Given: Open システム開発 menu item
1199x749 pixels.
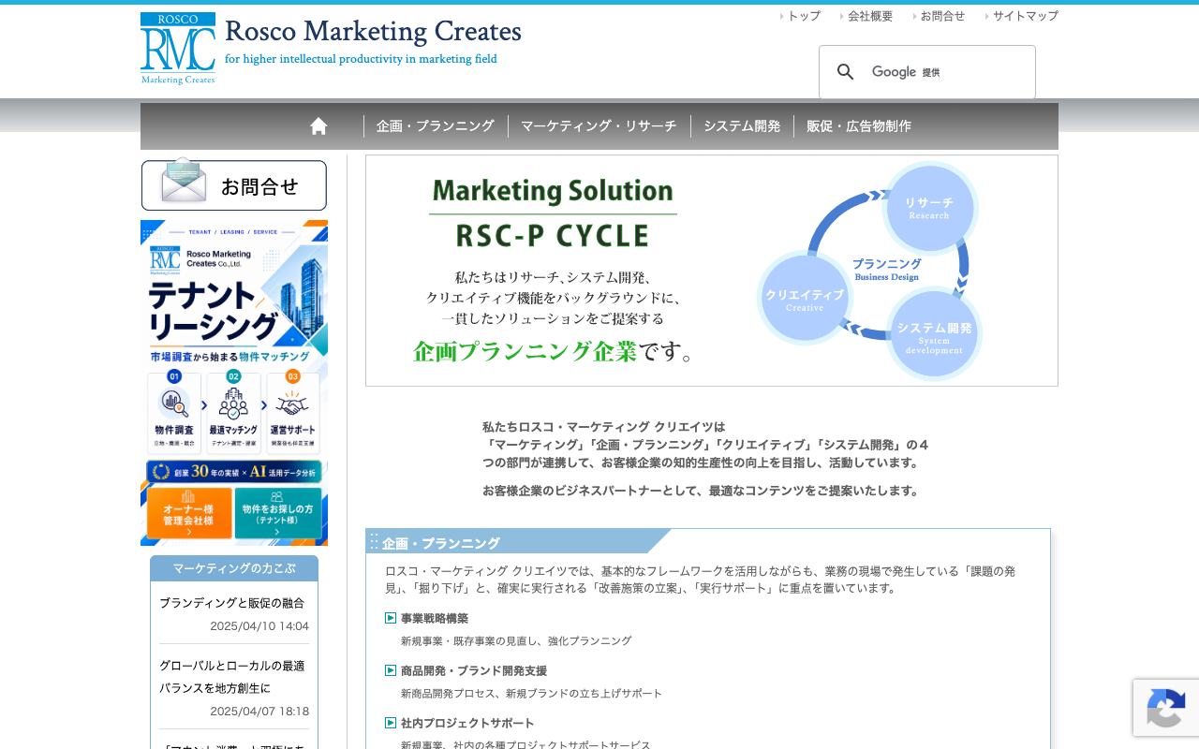Looking at the screenshot, I should [x=742, y=126].
